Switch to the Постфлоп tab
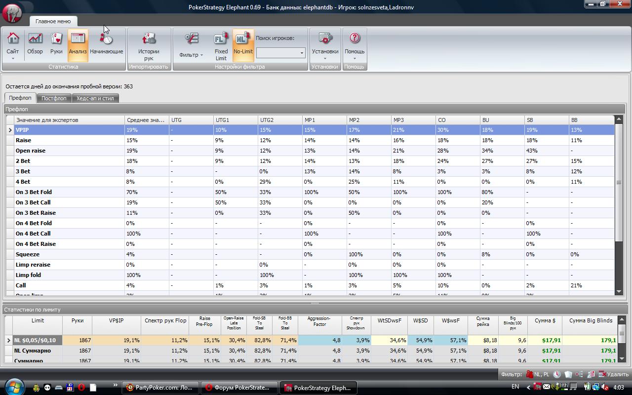The width and height of the screenshot is (632, 395). 54,98
